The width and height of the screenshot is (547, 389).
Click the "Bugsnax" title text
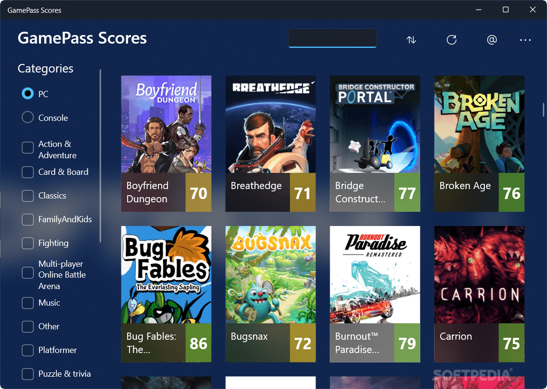tap(249, 336)
